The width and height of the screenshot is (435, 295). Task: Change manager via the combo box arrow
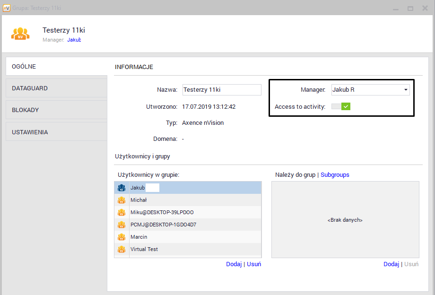point(405,89)
